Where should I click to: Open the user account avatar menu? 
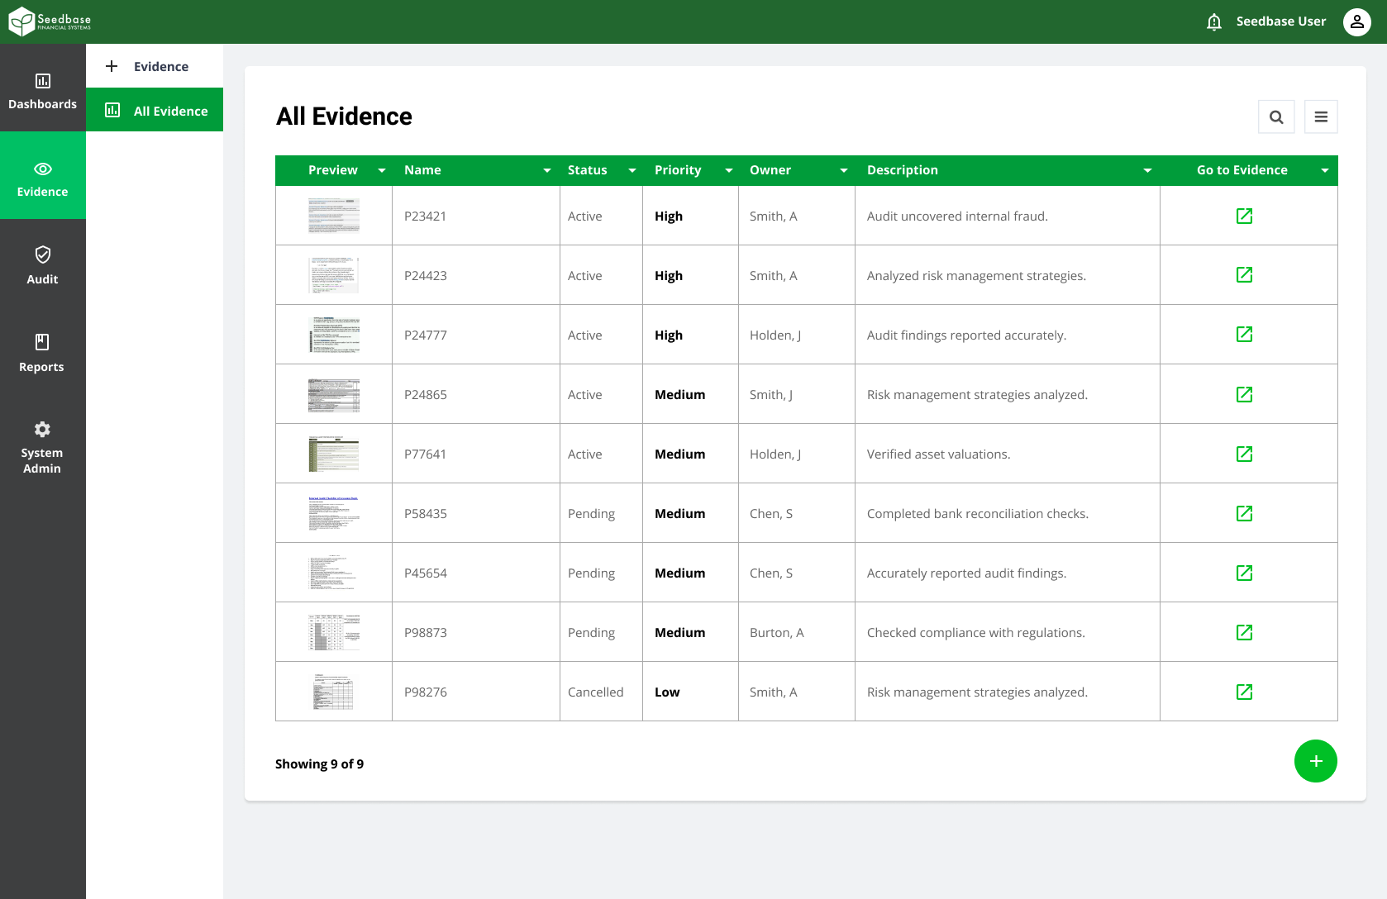click(x=1356, y=21)
